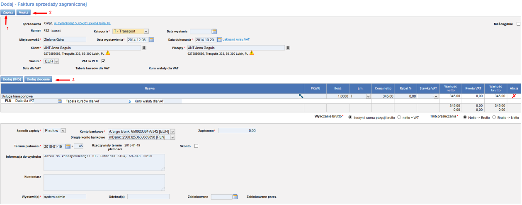522x205 pixels.
Task: Click the empty Odebrał(a) field
Action: (x=149, y=197)
